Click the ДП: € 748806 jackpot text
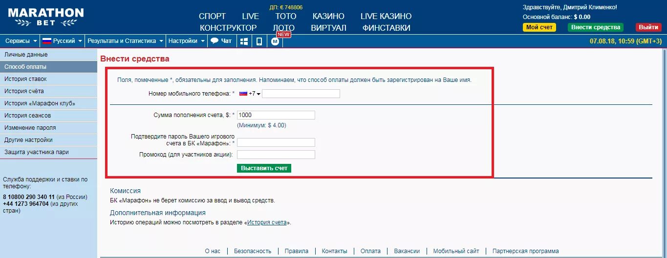The image size is (667, 258). pos(286,7)
